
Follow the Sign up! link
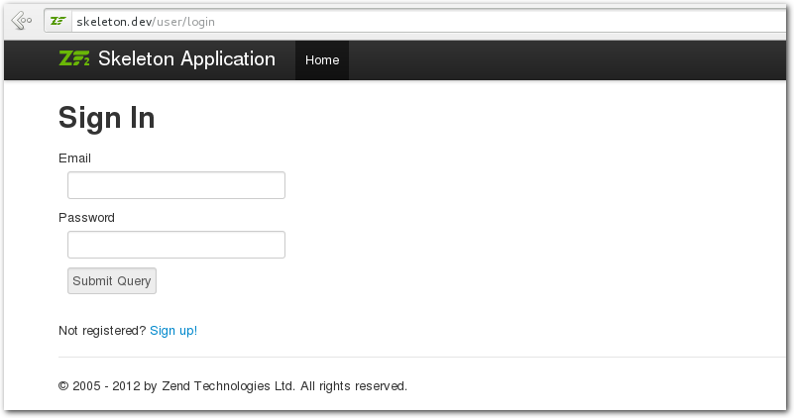coord(173,331)
